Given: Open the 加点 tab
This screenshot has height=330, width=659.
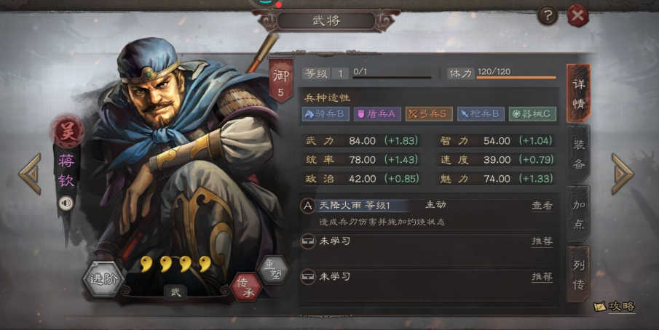Looking at the screenshot, I should coord(578,214).
